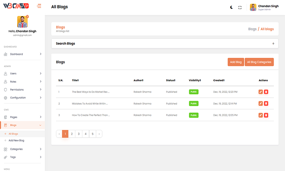Select Add New Blog in sidebar
The height and width of the screenshot is (171, 285).
coord(17,140)
